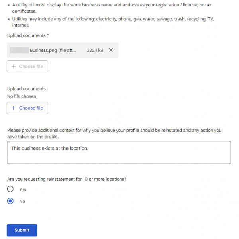
Task: Click the Yes label text
Action: 23,190
